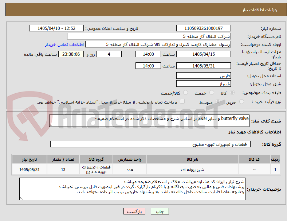Click the شرح کلی نیاز label

pyautogui.click(x=266, y=121)
